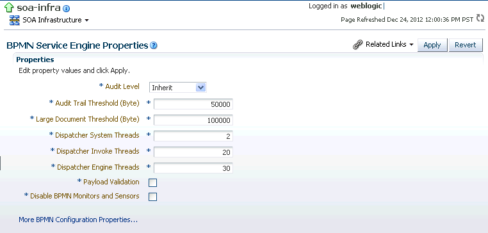Click the Apply button
Image resolution: width=488 pixels, height=233 pixels.
click(432, 45)
